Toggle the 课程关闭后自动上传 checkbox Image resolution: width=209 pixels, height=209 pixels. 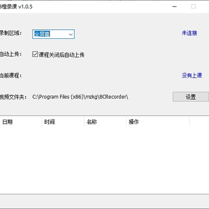[x=35, y=55]
